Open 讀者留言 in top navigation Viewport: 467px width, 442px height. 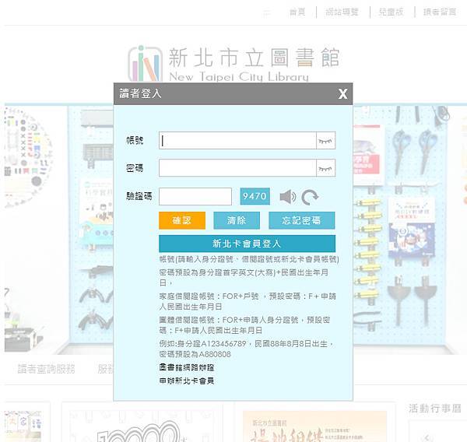440,12
